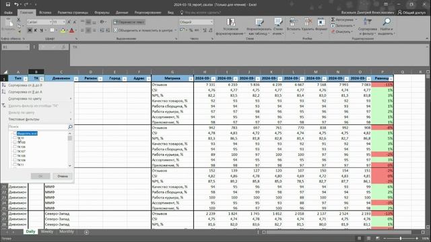Check the TK106 filter checkbox
Image resolution: width=431 pixels, height=242 pixels.
coord(15,147)
